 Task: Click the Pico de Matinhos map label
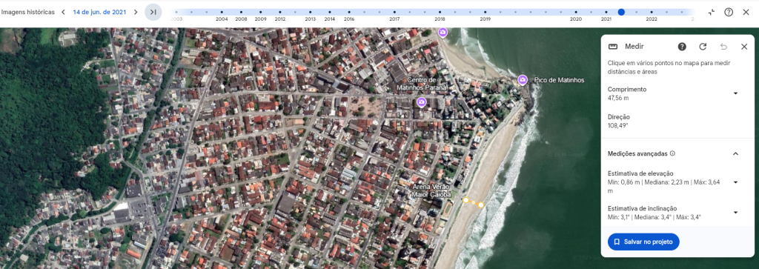[559, 80]
